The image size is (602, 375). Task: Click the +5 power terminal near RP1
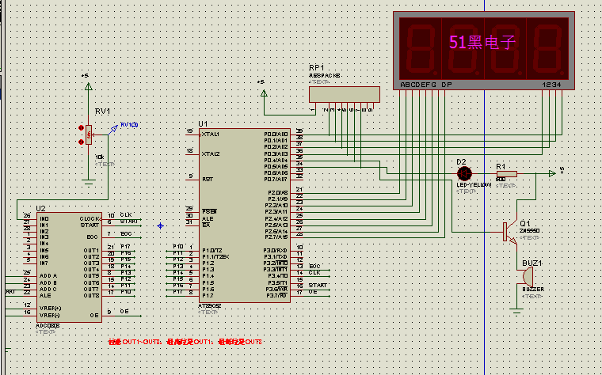264,93
